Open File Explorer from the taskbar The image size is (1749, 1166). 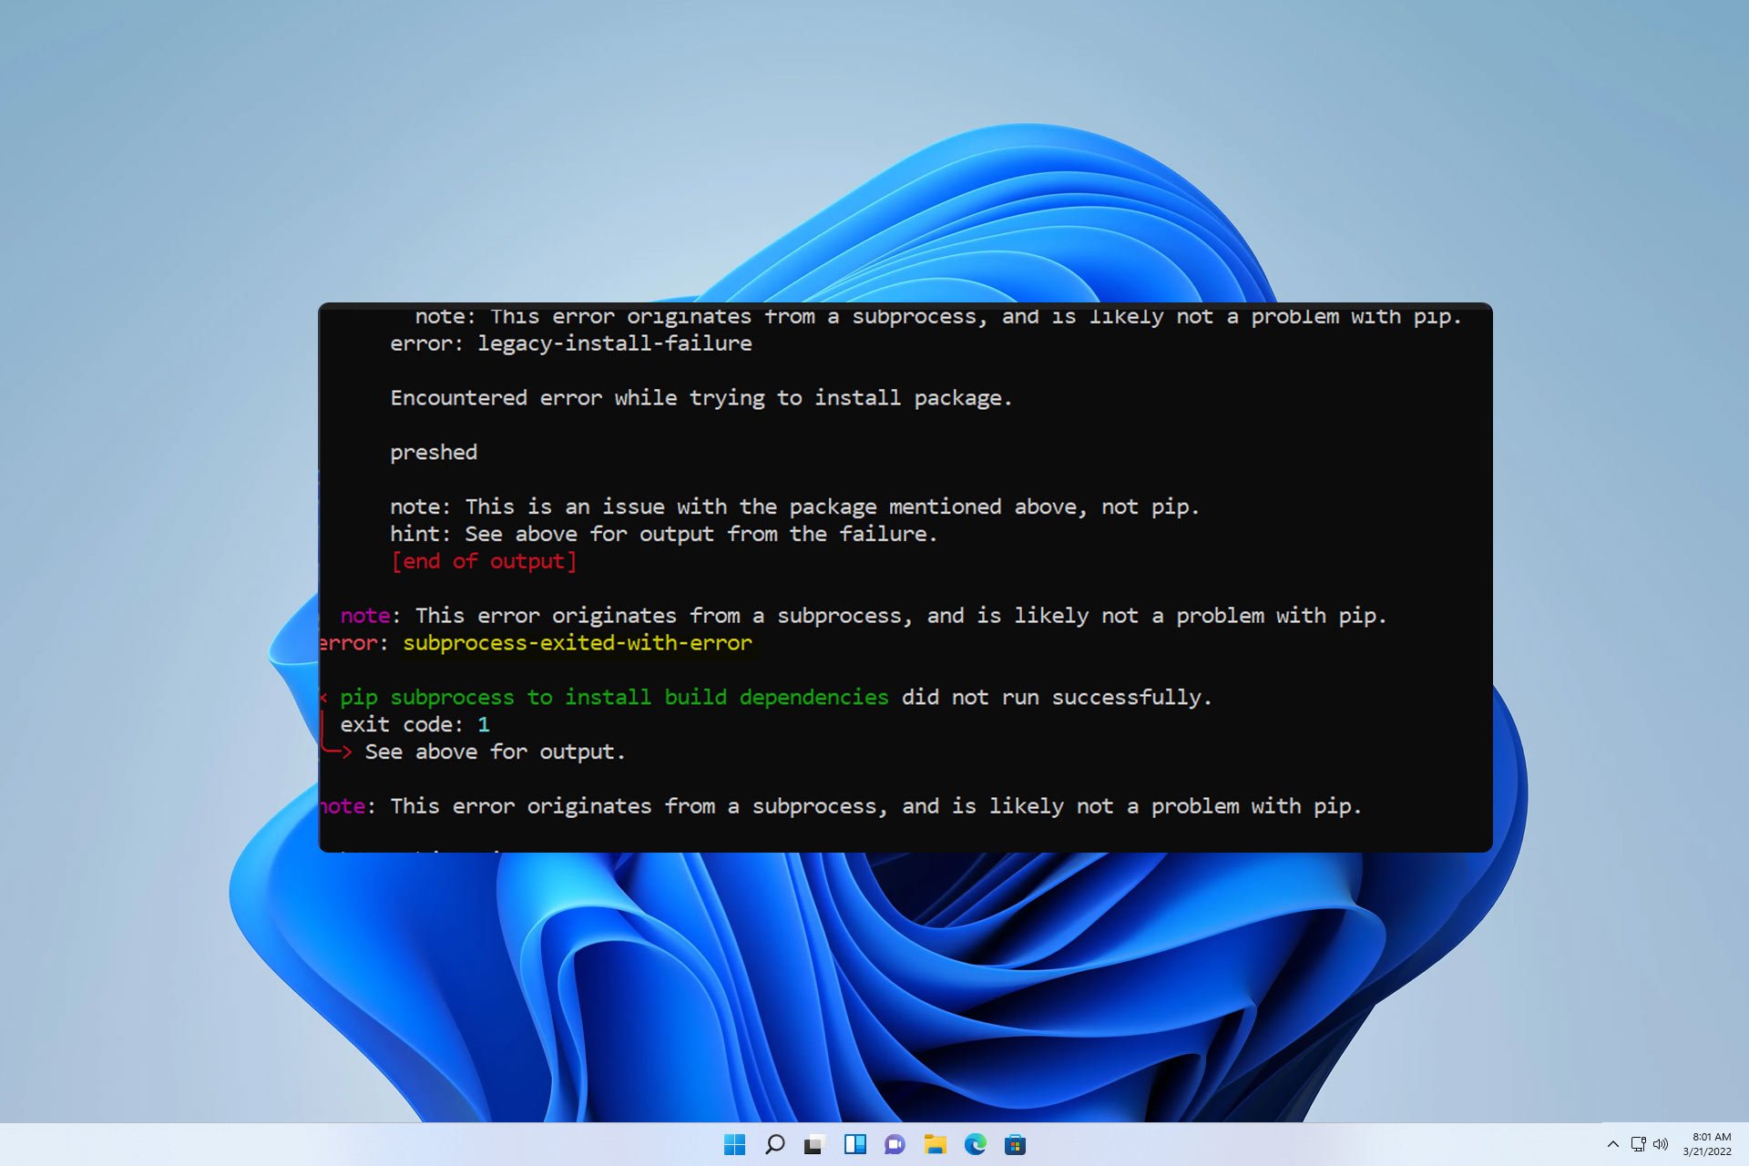click(935, 1145)
